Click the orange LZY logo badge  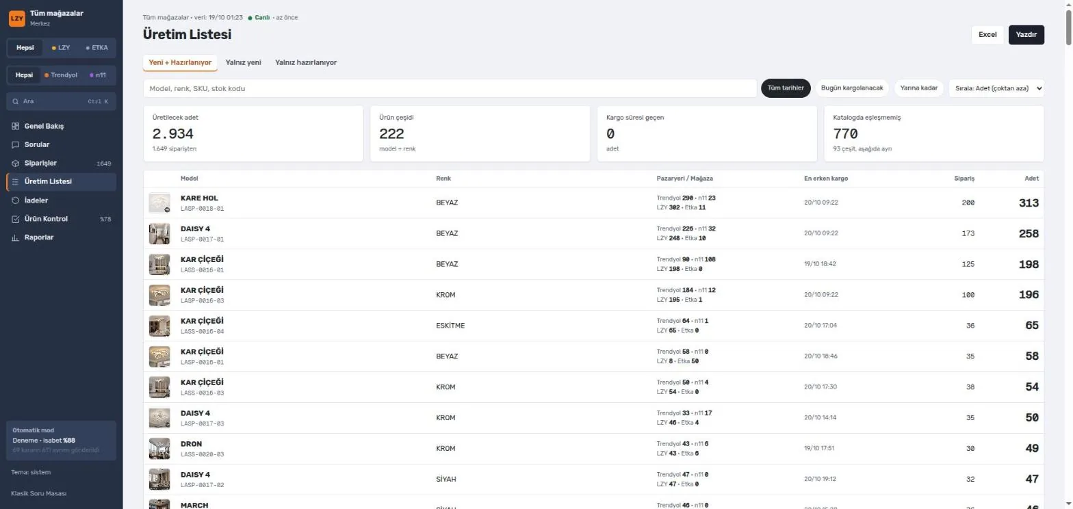pos(17,18)
